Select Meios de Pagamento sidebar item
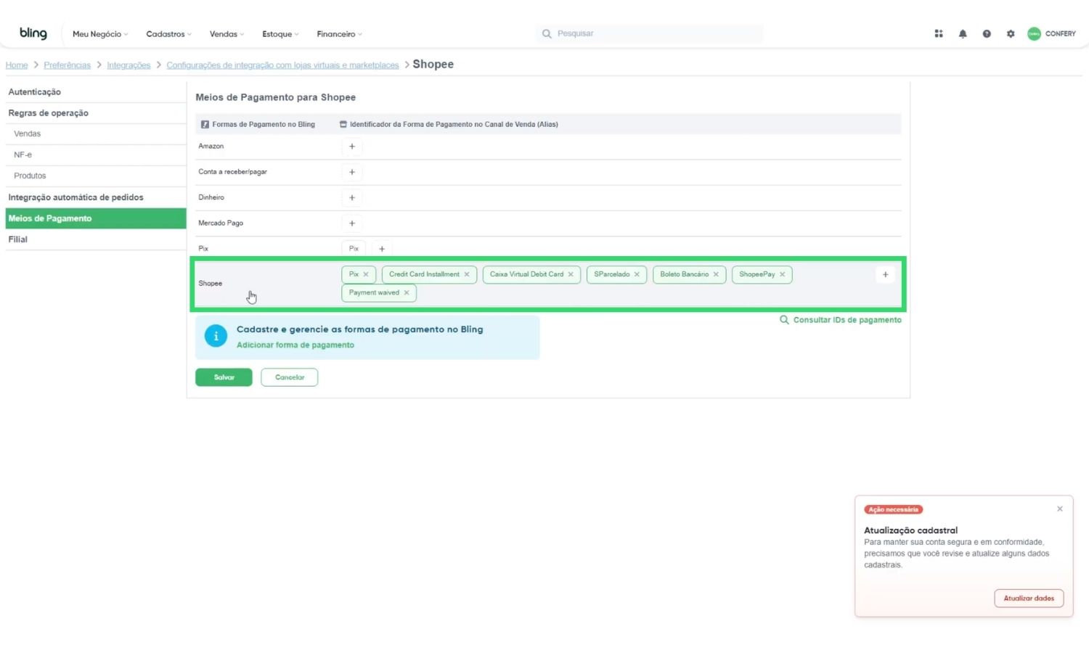The image size is (1089, 653). pyautogui.click(x=96, y=218)
